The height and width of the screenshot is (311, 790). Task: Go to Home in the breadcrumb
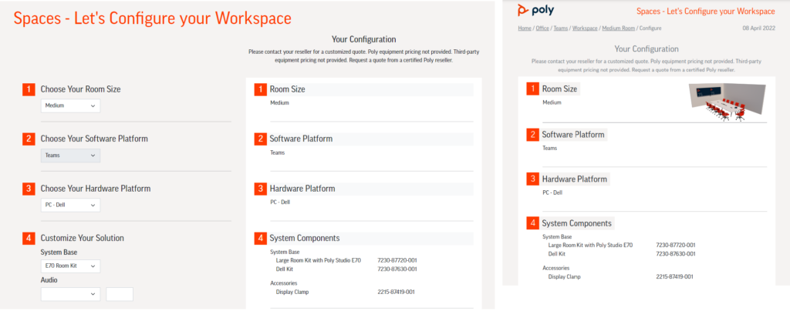525,28
